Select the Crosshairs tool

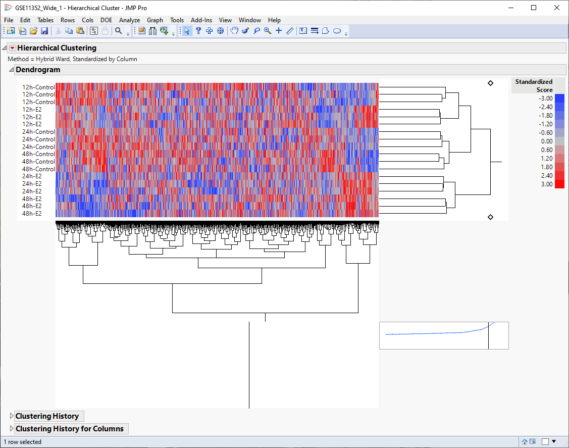279,31
